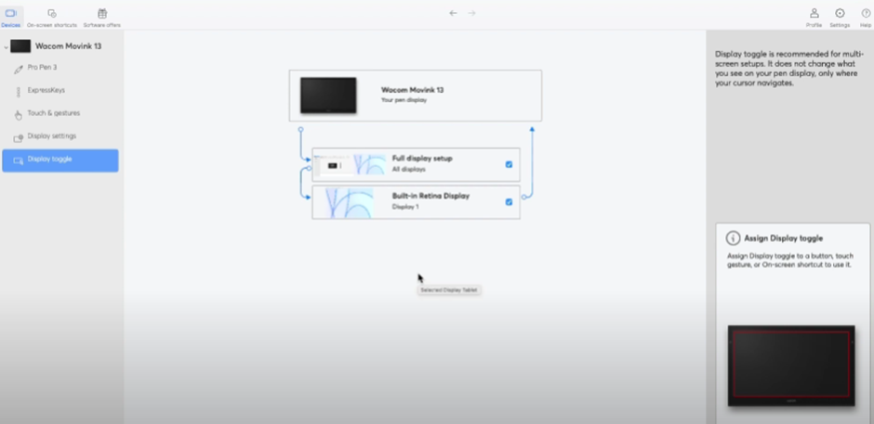The height and width of the screenshot is (424, 874).
Task: Open the Profile icon
Action: pos(814,18)
